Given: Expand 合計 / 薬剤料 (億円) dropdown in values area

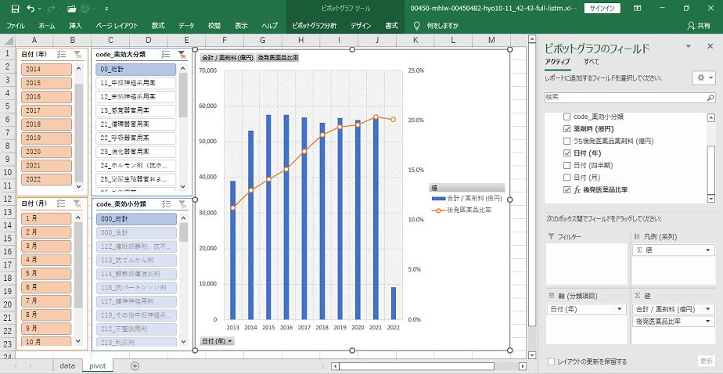Looking at the screenshot, I should [x=708, y=309].
